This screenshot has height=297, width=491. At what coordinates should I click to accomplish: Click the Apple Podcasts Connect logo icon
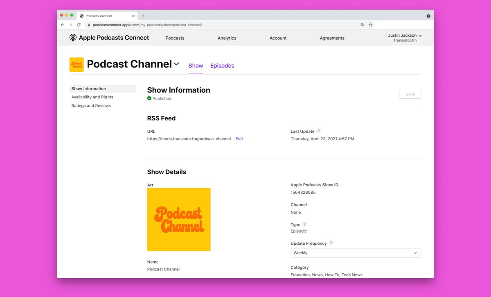click(x=73, y=38)
